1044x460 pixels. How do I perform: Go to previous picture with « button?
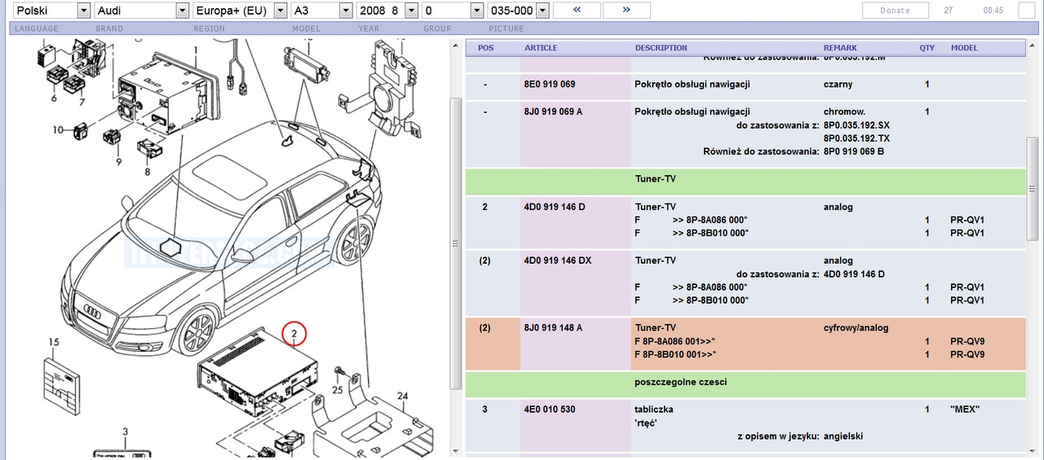tap(577, 11)
